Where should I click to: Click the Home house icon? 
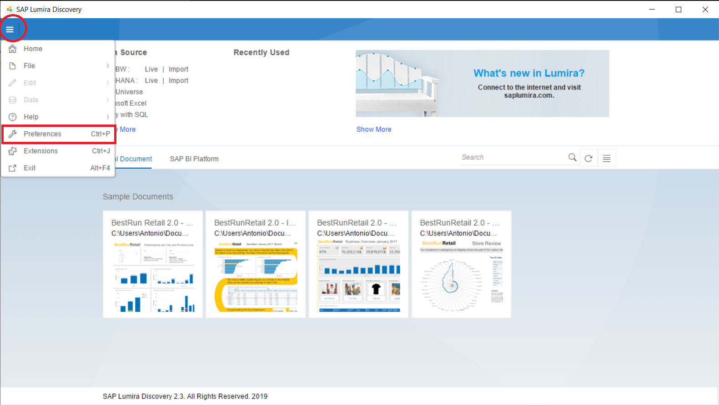tap(13, 49)
